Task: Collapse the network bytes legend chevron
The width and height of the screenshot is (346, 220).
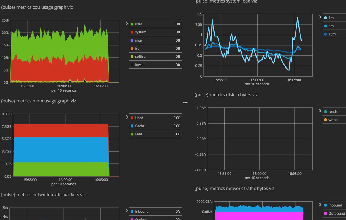Action: 320,204
